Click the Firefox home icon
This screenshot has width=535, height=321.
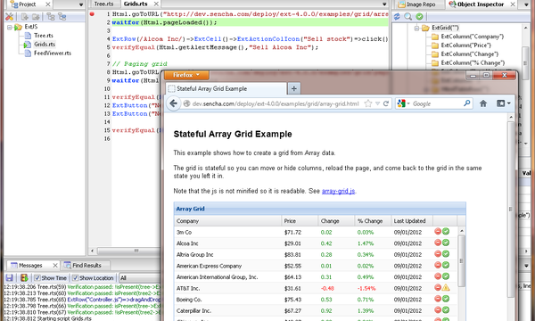pos(483,103)
